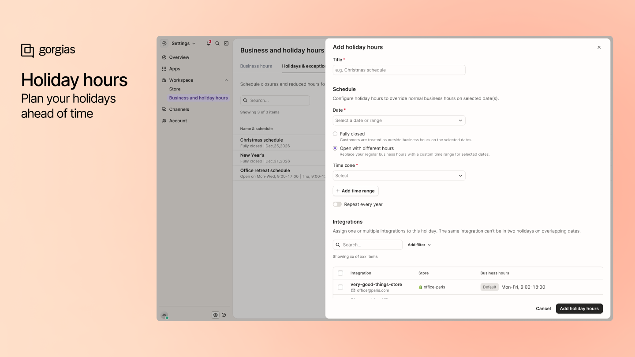This screenshot has height=357, width=635.
Task: Click the Overview compass icon
Action: (x=164, y=57)
